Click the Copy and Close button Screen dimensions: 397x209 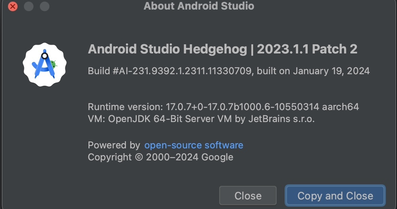tap(335, 195)
